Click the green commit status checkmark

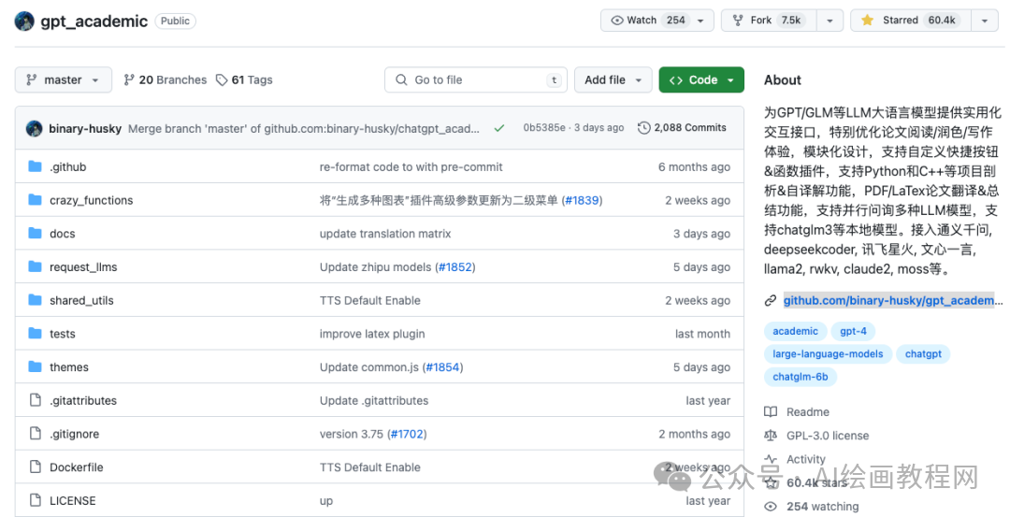[499, 128]
